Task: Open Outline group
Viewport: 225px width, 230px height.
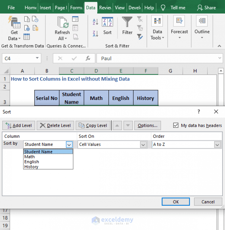Action: click(202, 27)
